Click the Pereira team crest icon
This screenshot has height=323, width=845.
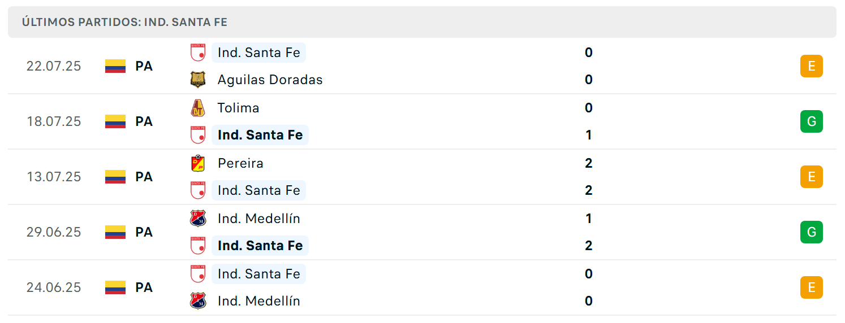point(198,163)
